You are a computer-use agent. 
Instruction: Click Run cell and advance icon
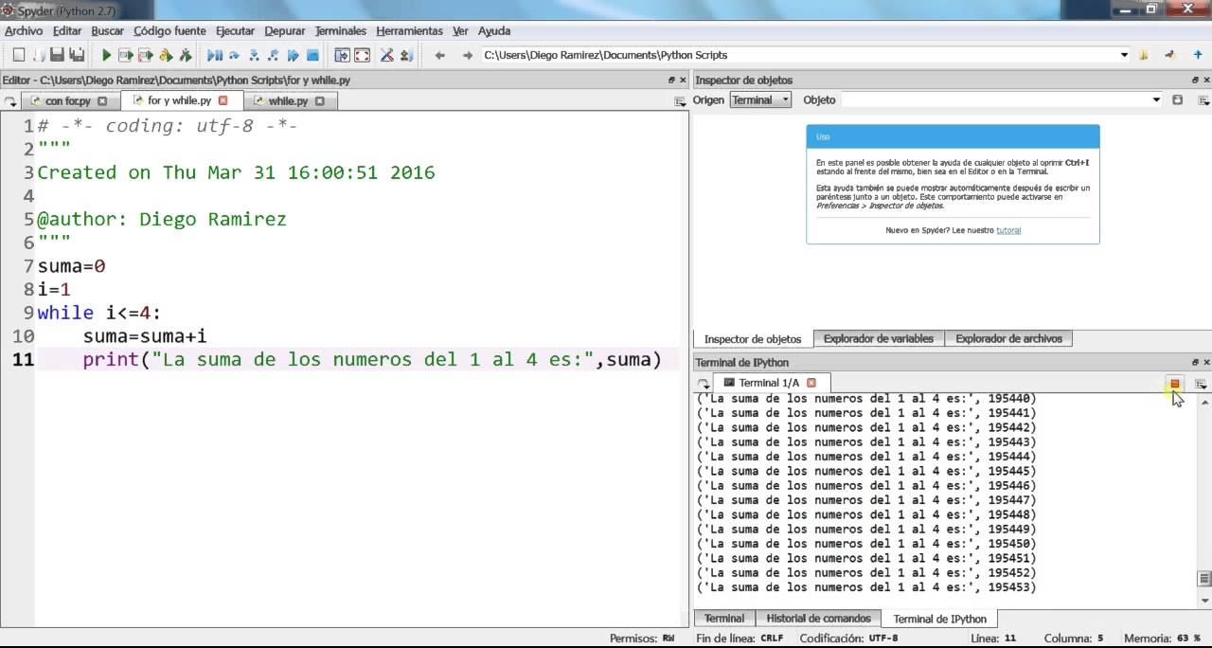[x=146, y=55]
